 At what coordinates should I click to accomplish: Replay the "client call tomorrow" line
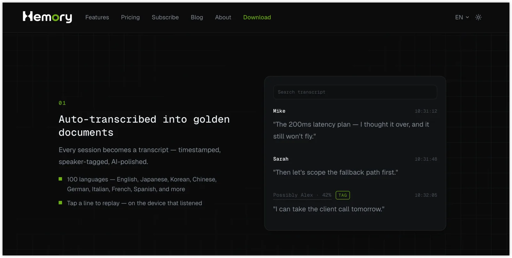[329, 209]
